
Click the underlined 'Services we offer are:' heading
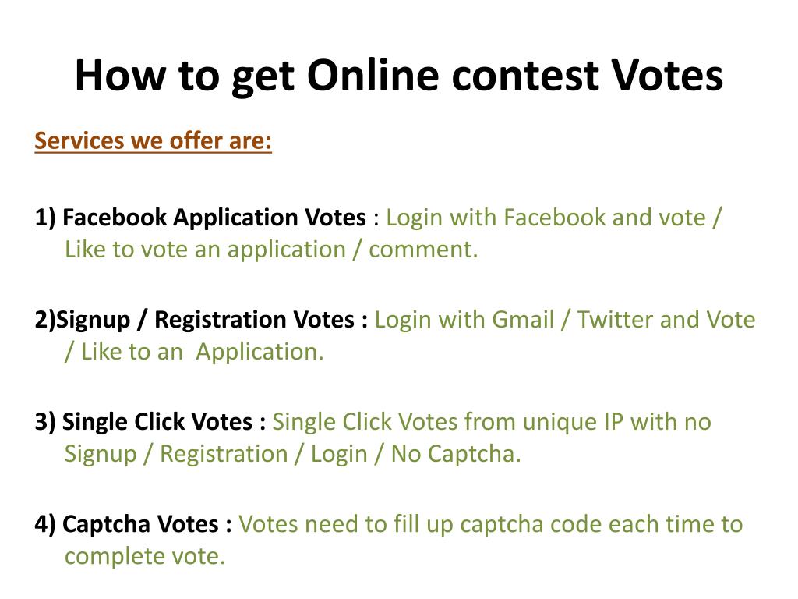coord(154,140)
